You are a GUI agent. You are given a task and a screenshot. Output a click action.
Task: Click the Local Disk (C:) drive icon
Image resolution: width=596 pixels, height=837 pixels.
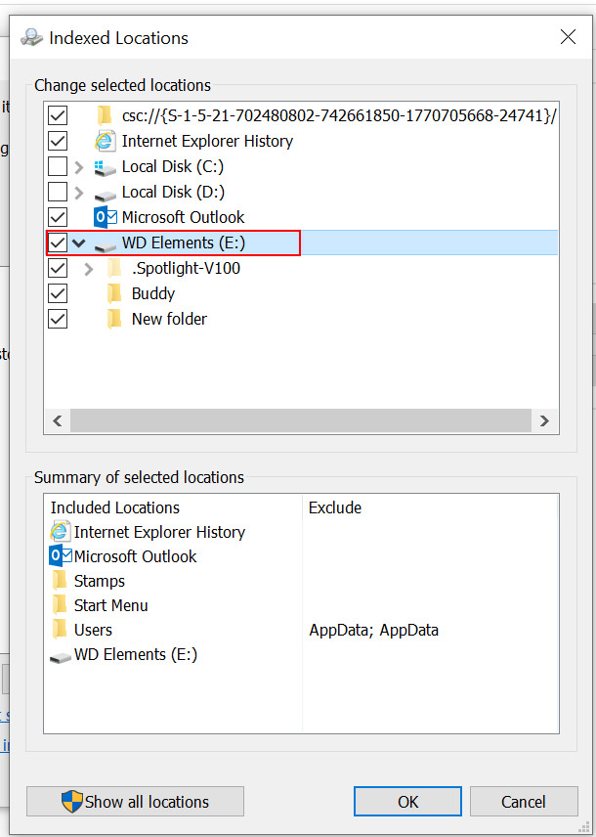(106, 167)
